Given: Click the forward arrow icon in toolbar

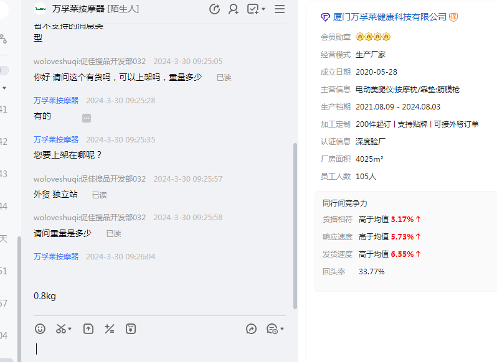Looking at the screenshot, I should click(252, 328).
